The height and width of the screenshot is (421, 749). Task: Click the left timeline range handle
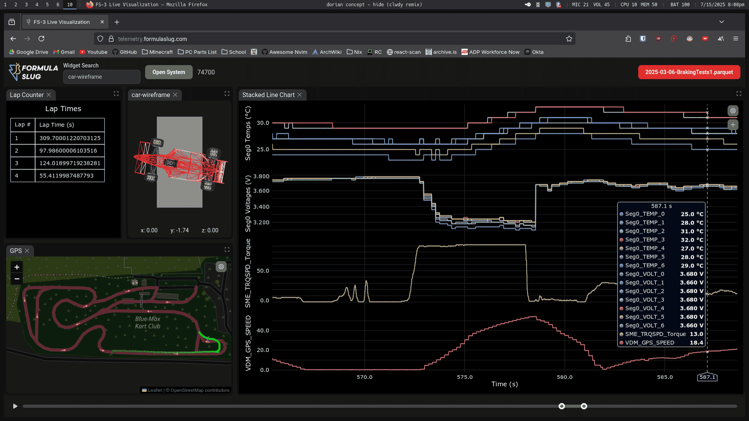pyautogui.click(x=562, y=406)
